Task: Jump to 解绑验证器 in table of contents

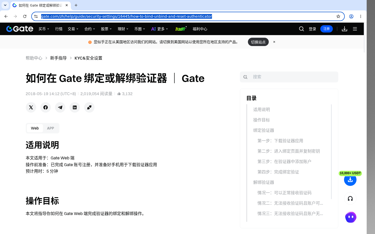Action: point(264,182)
